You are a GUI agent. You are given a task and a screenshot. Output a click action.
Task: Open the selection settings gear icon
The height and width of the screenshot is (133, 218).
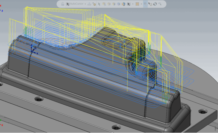click(94, 4)
